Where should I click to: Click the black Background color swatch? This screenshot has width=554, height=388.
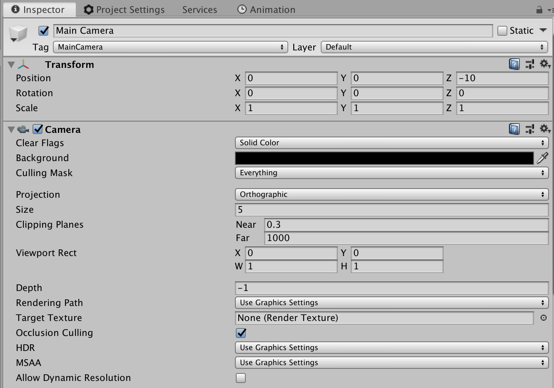coord(383,158)
